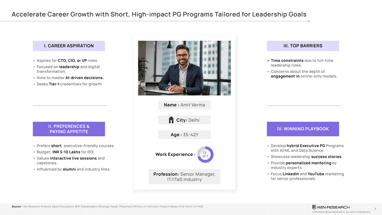The width and height of the screenshot is (382, 215).
Task: Select the I. Career Aspiration header
Action: [69, 46]
